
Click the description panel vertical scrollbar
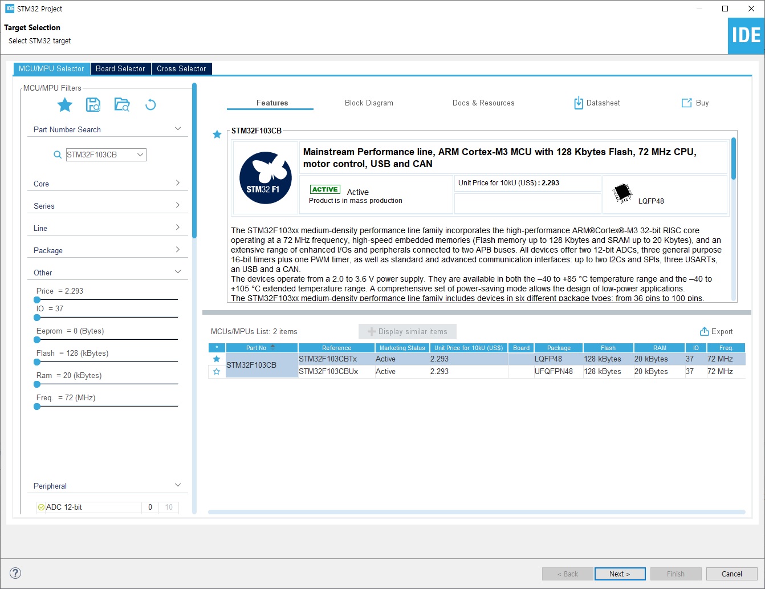click(734, 159)
